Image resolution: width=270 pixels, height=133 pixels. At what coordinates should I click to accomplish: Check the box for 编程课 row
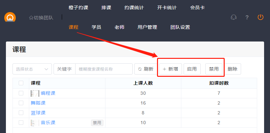(21, 93)
